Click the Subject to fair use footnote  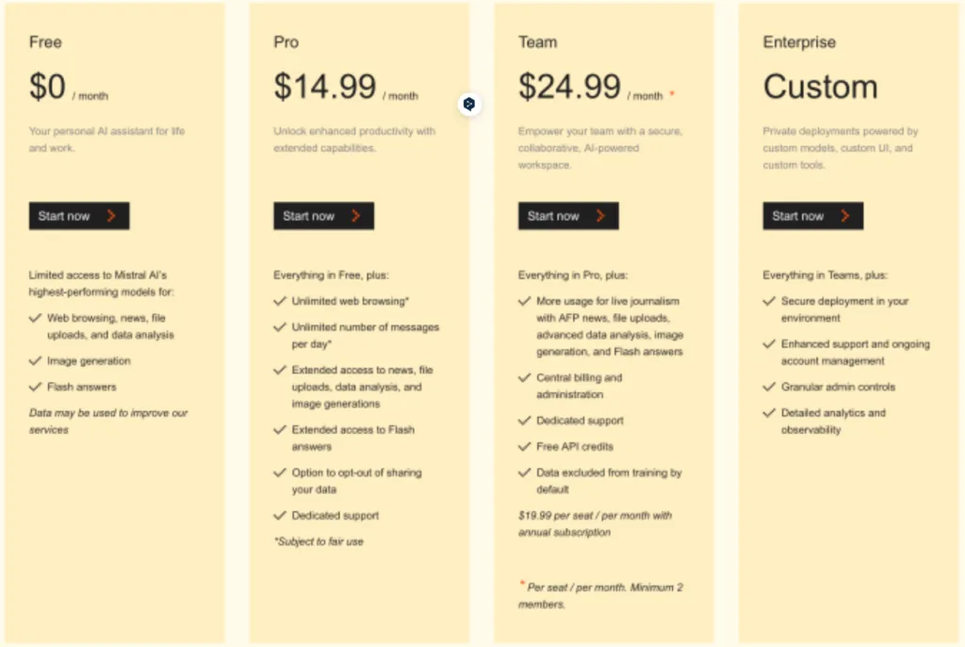(x=319, y=541)
